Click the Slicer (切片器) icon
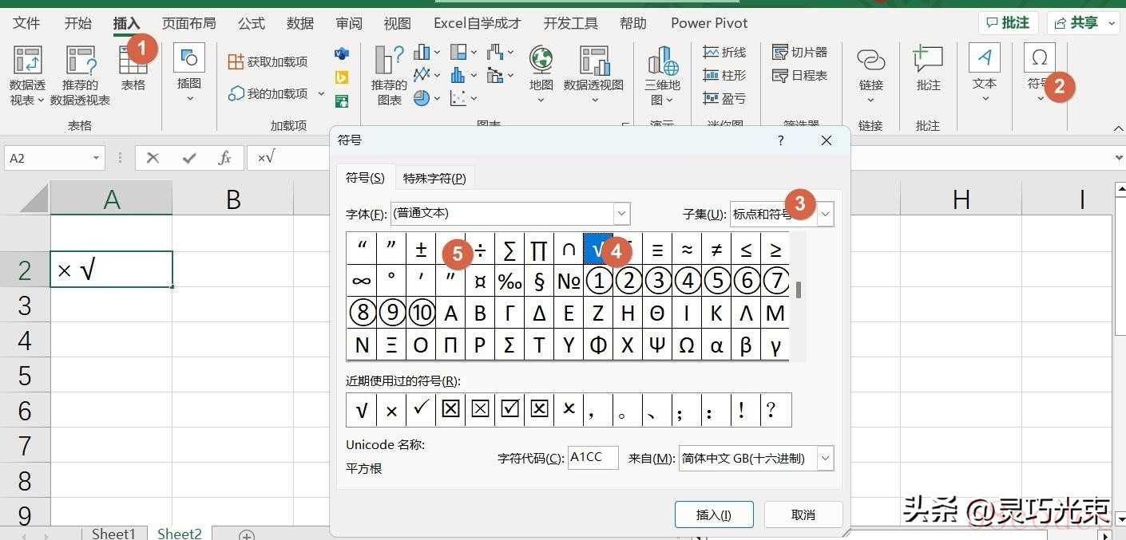The width and height of the screenshot is (1126, 540). pyautogui.click(x=799, y=53)
